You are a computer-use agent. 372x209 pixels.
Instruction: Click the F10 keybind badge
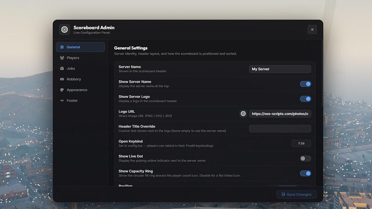pos(301,143)
